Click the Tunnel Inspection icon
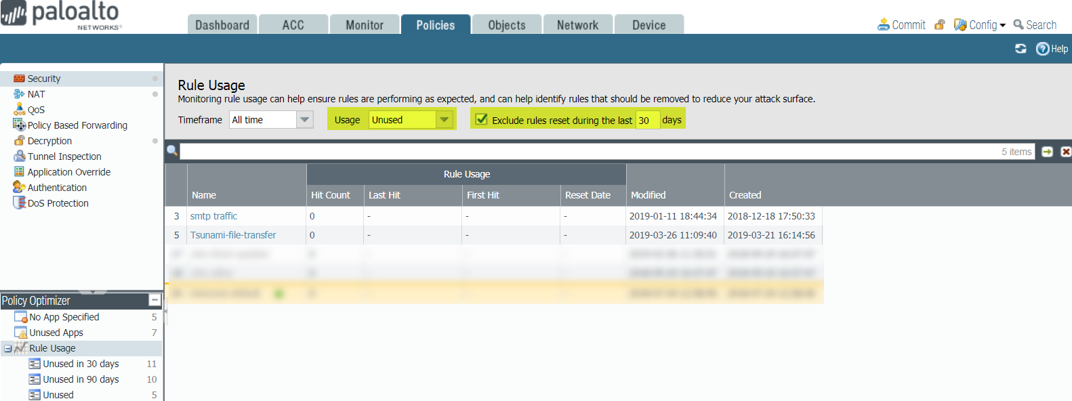This screenshot has width=1072, height=401. click(x=19, y=156)
